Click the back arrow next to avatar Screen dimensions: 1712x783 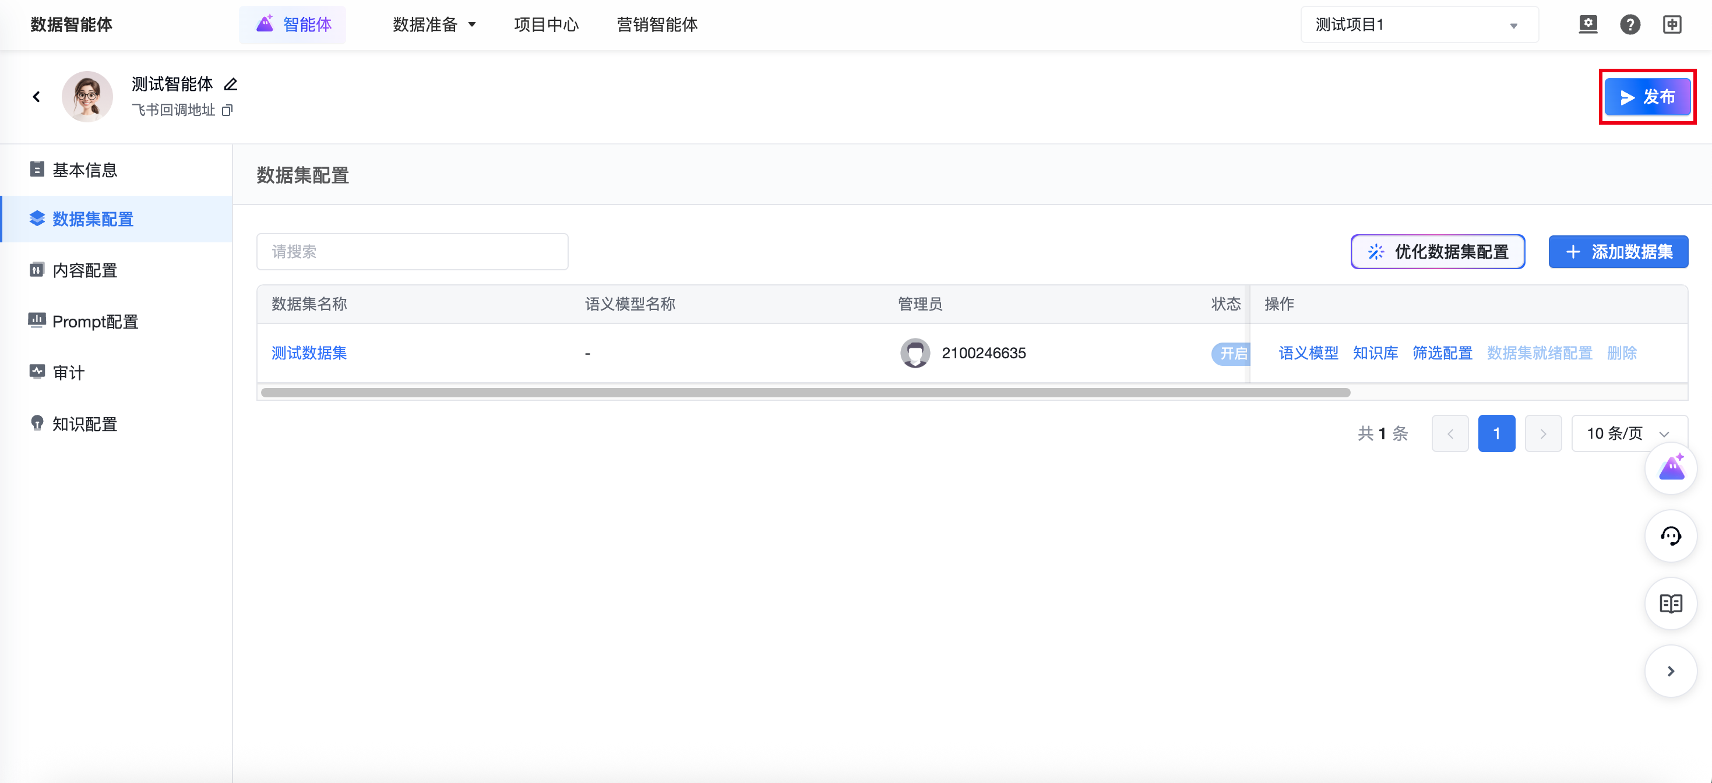pos(37,97)
